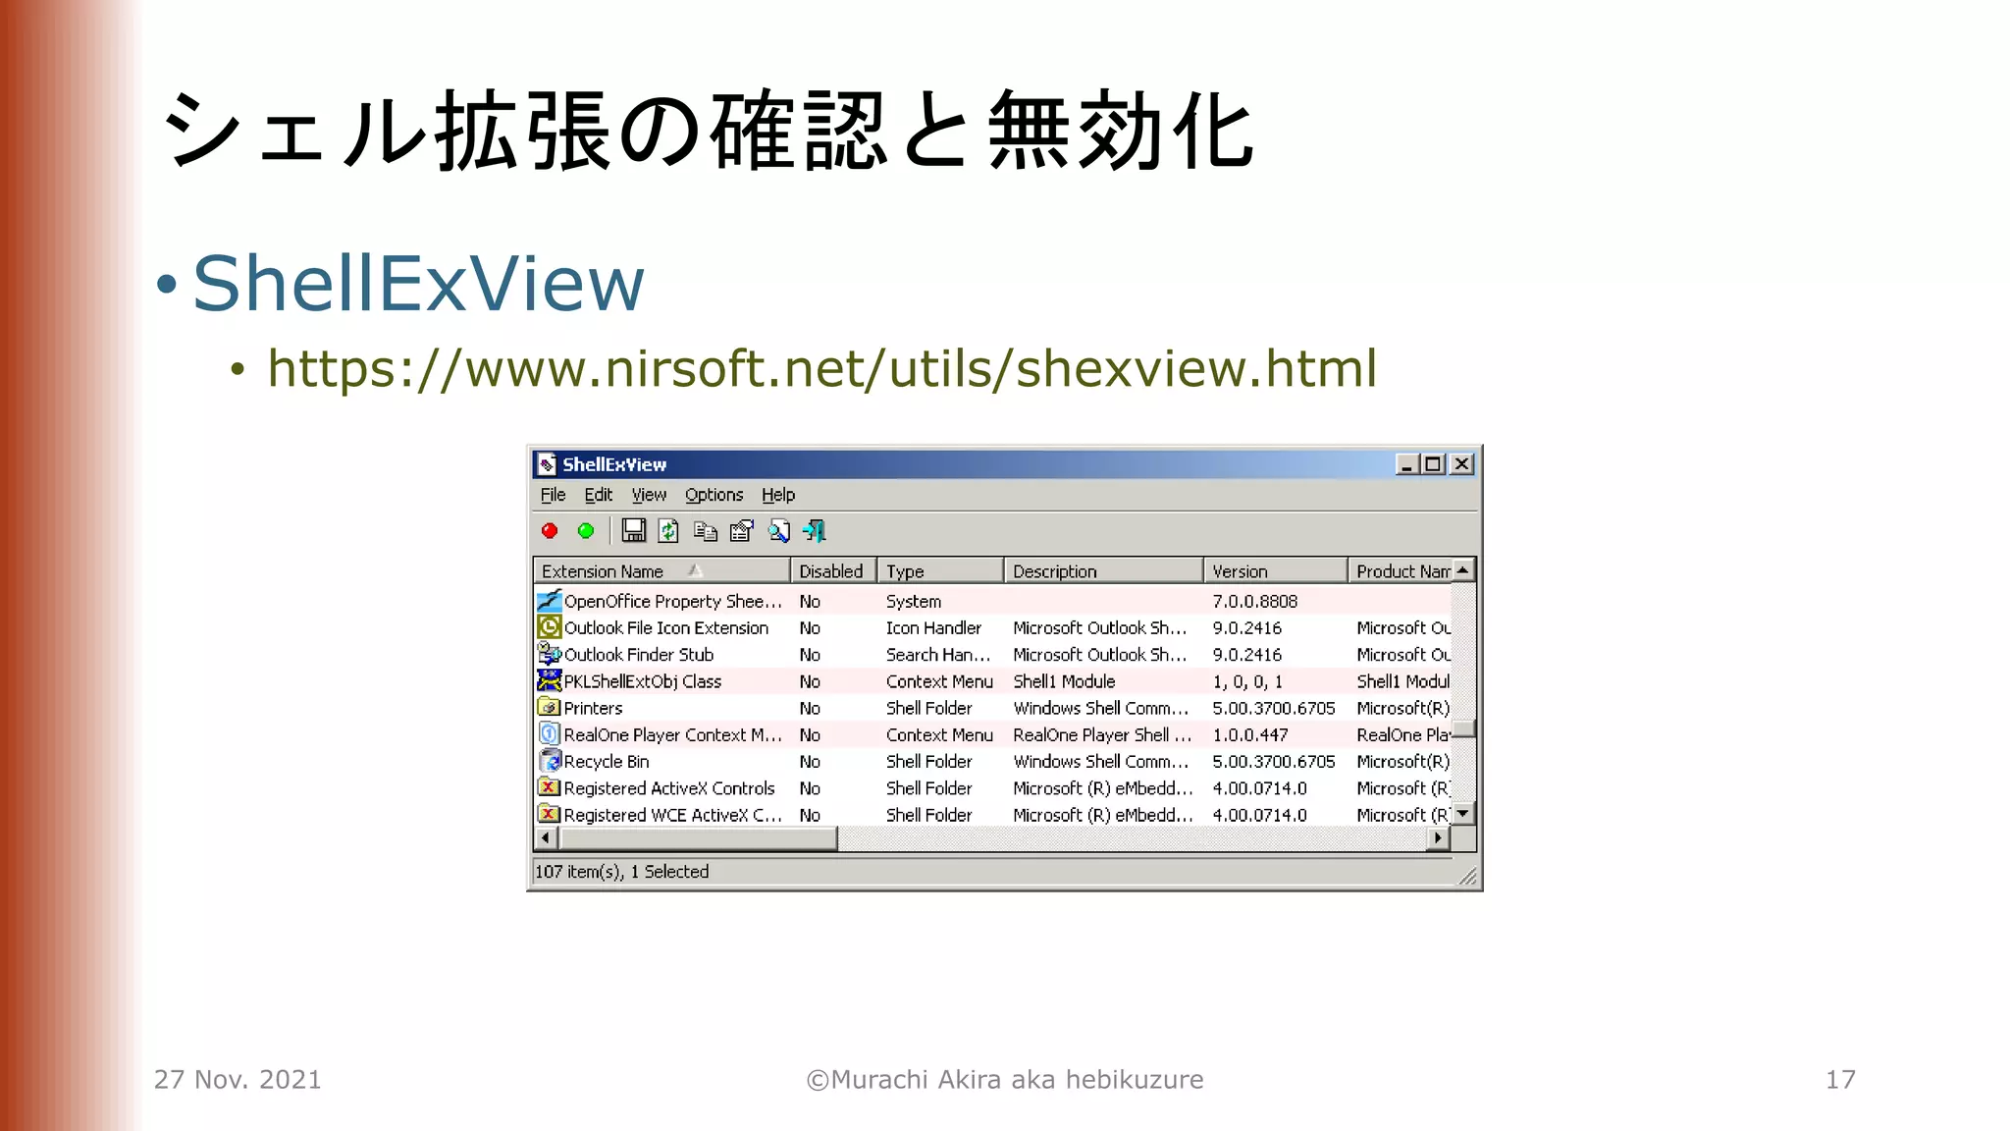Image resolution: width=2010 pixels, height=1131 pixels.
Task: Click the 107 item(s), 1 Selected status text
Action: click(x=621, y=871)
